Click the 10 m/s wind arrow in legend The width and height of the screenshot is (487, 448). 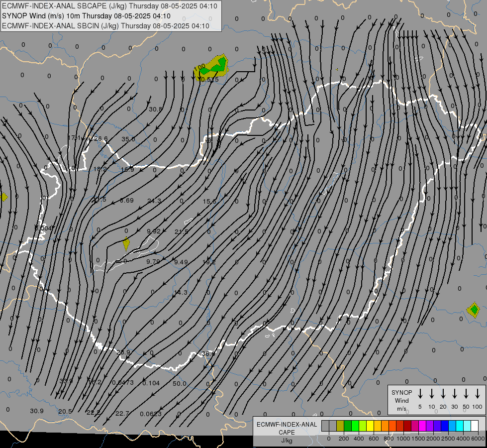point(432,393)
